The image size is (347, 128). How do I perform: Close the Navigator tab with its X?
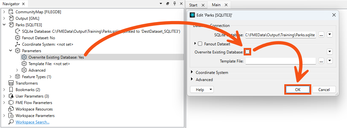24,4
